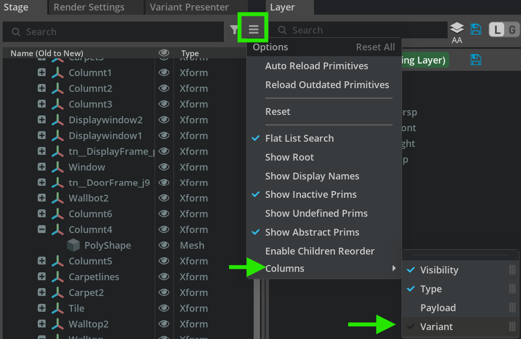Screen dimensions: 521x339
Task: Click the drag handle beside Visibility column
Action: point(512,270)
